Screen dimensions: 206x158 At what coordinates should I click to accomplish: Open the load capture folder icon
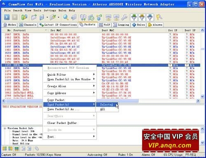[34, 17]
